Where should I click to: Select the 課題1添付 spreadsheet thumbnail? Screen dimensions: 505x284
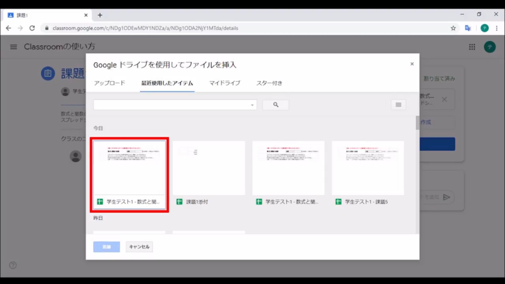pyautogui.click(x=209, y=168)
